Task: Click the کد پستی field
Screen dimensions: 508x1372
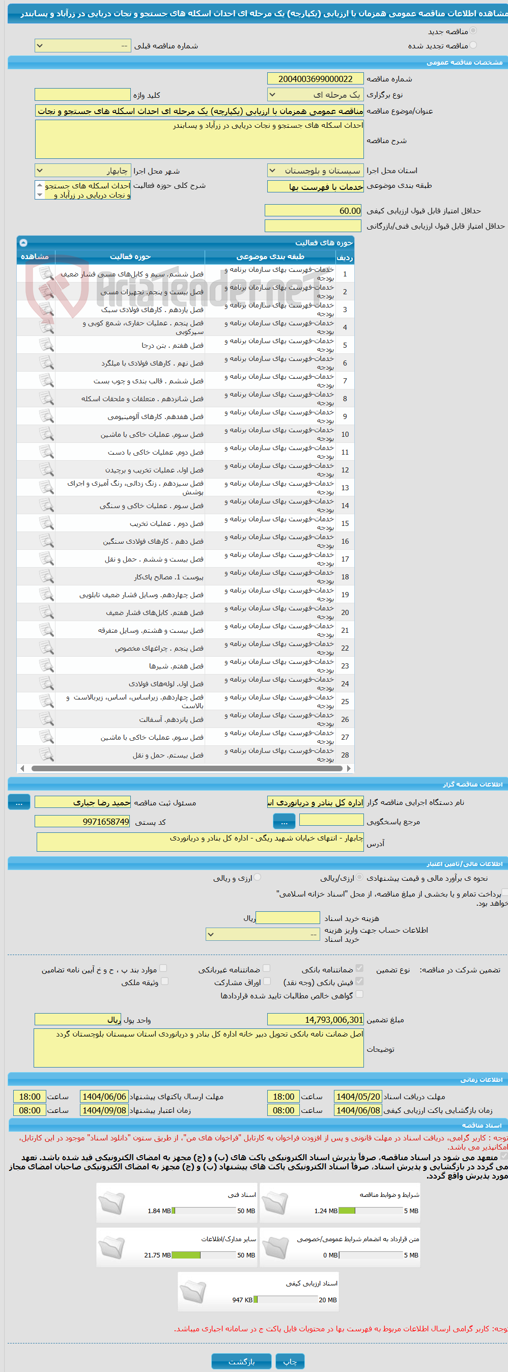Action: [82, 821]
